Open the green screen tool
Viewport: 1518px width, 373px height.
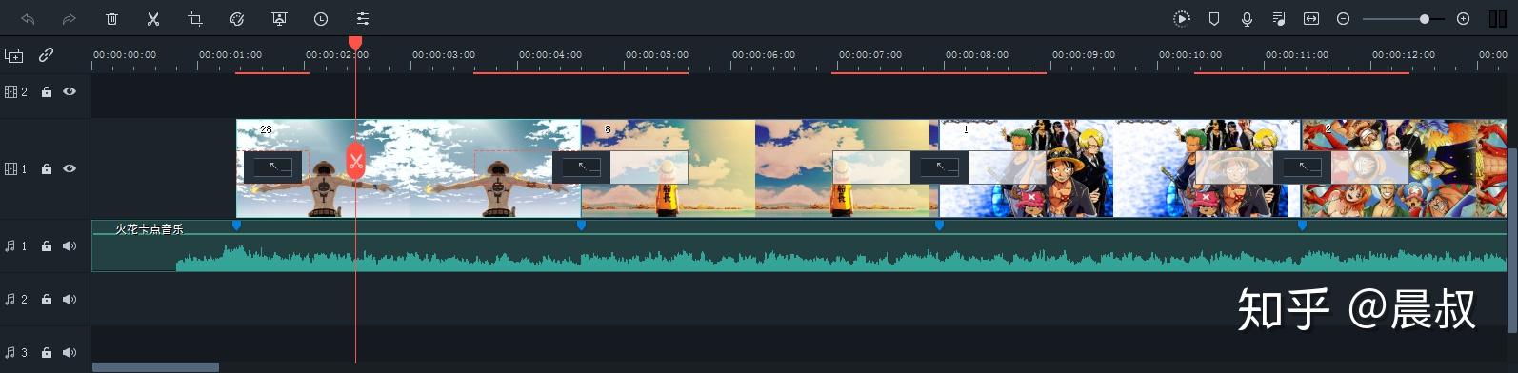tap(279, 19)
